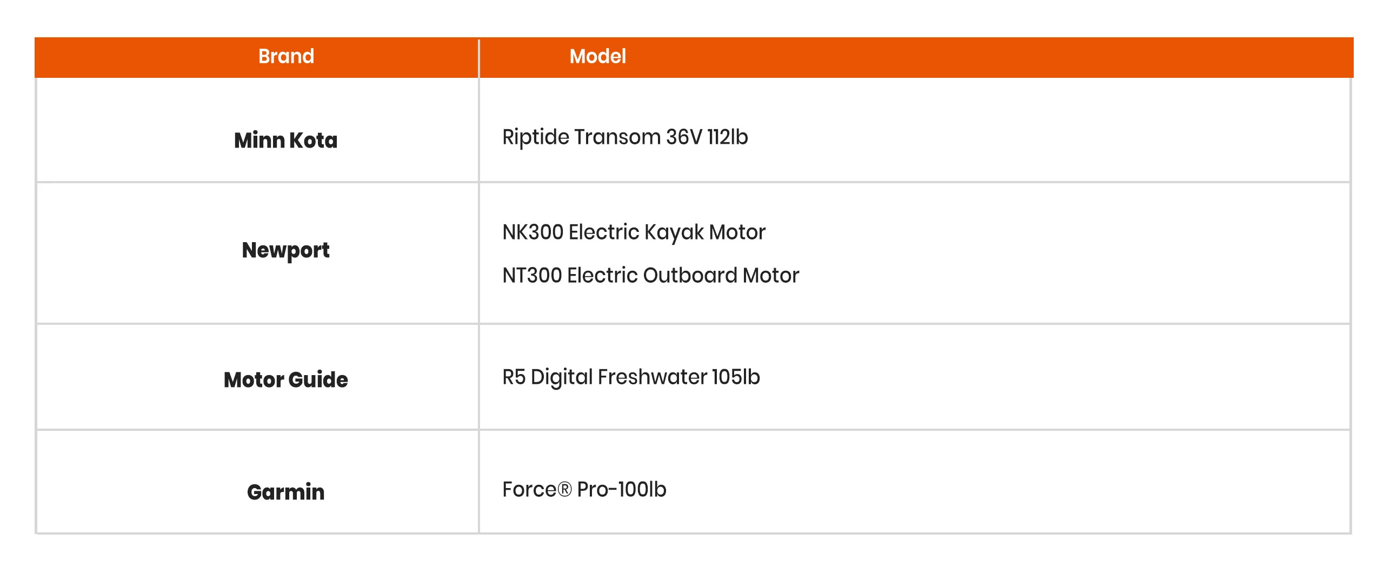Click the Model column header
This screenshot has height=567, width=1384.
tap(597, 56)
